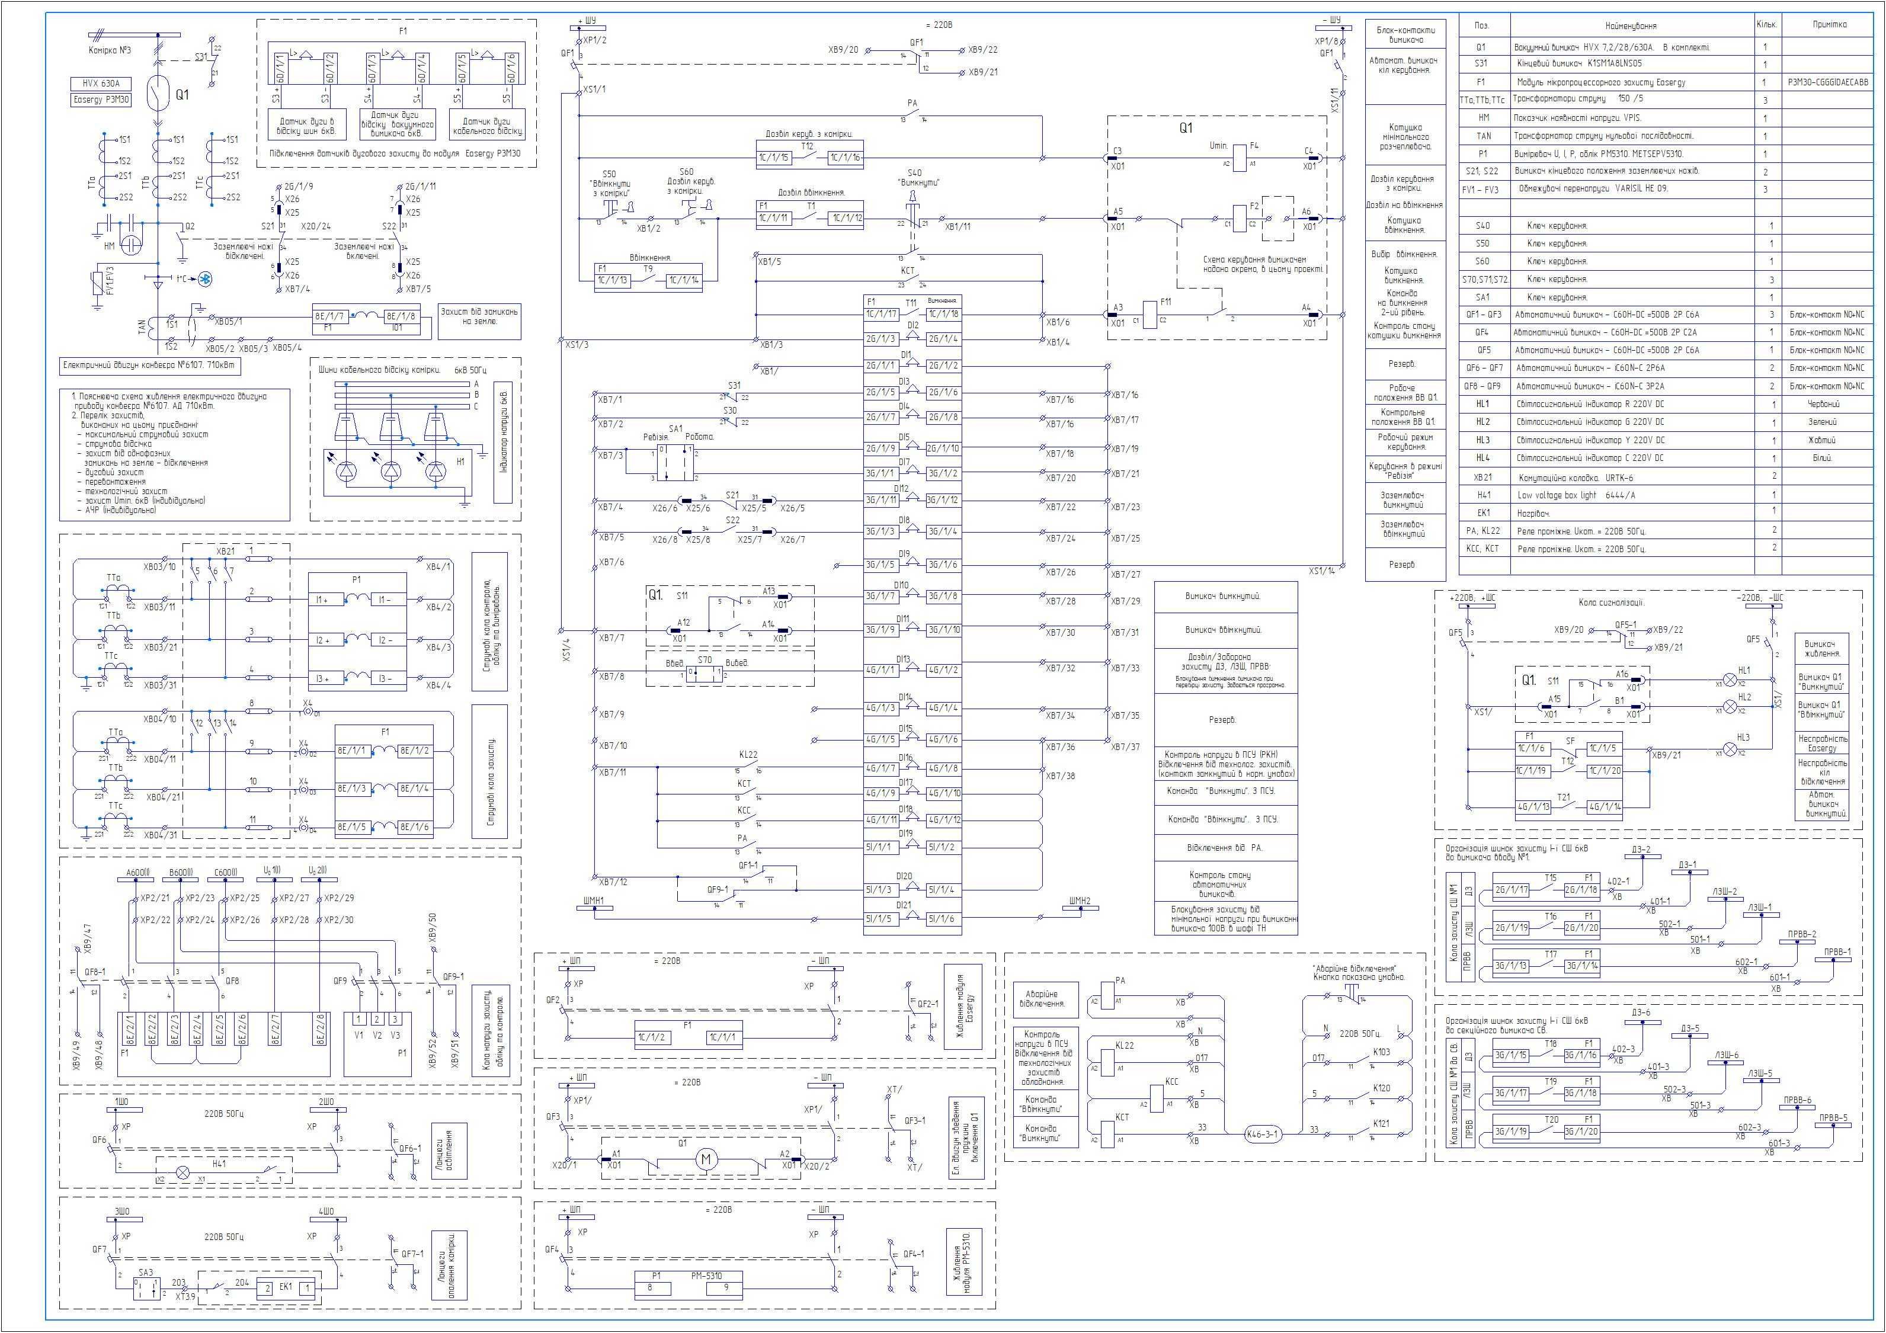Screen dimensions: 1886x1333
Task: Click the HL1 lamp symbol in signaling circuit
Action: (x=1730, y=681)
